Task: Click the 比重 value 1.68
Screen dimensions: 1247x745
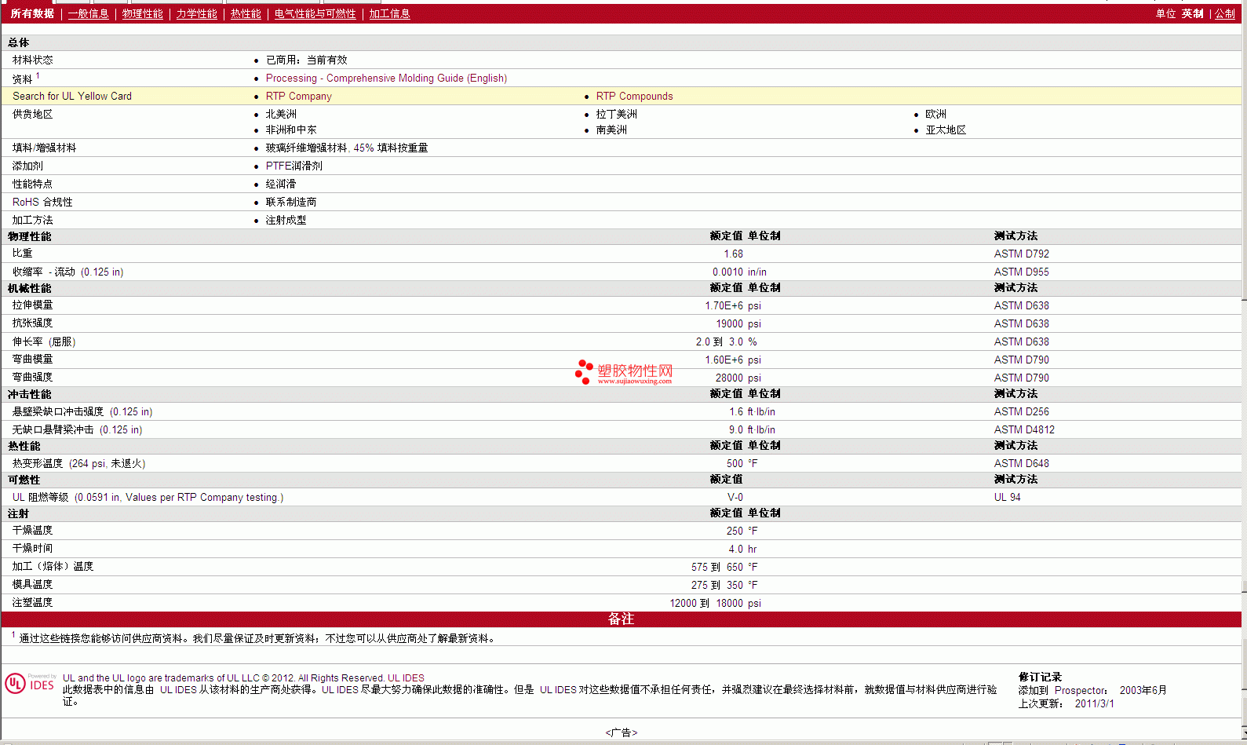Action: (733, 254)
